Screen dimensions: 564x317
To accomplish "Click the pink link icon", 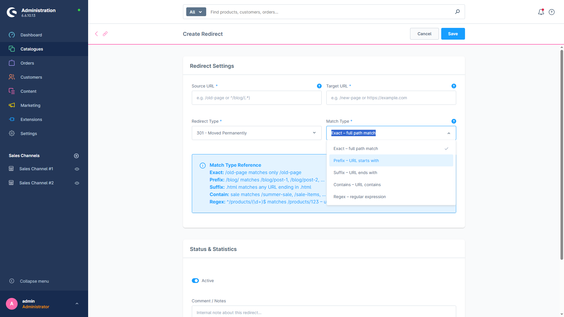I will pos(105,34).
